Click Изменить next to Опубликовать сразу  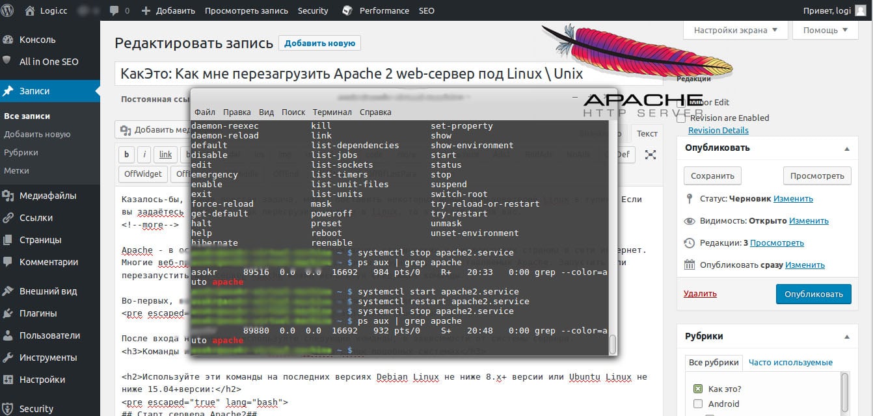805,265
